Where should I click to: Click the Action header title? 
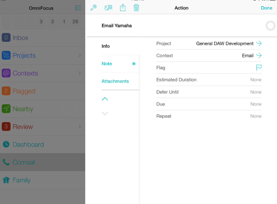coord(181,8)
